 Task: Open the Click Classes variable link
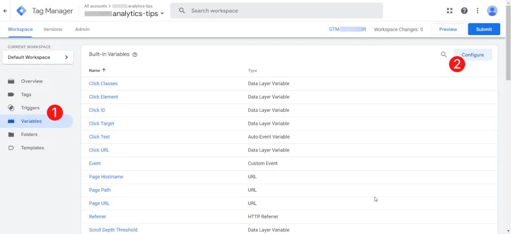[x=103, y=83]
